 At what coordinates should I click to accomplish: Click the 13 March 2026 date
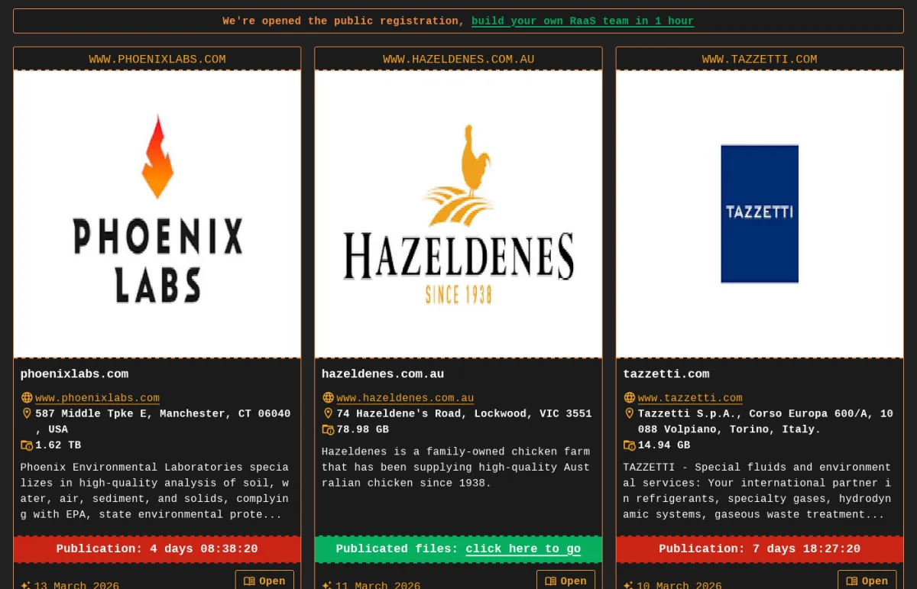(x=76, y=584)
